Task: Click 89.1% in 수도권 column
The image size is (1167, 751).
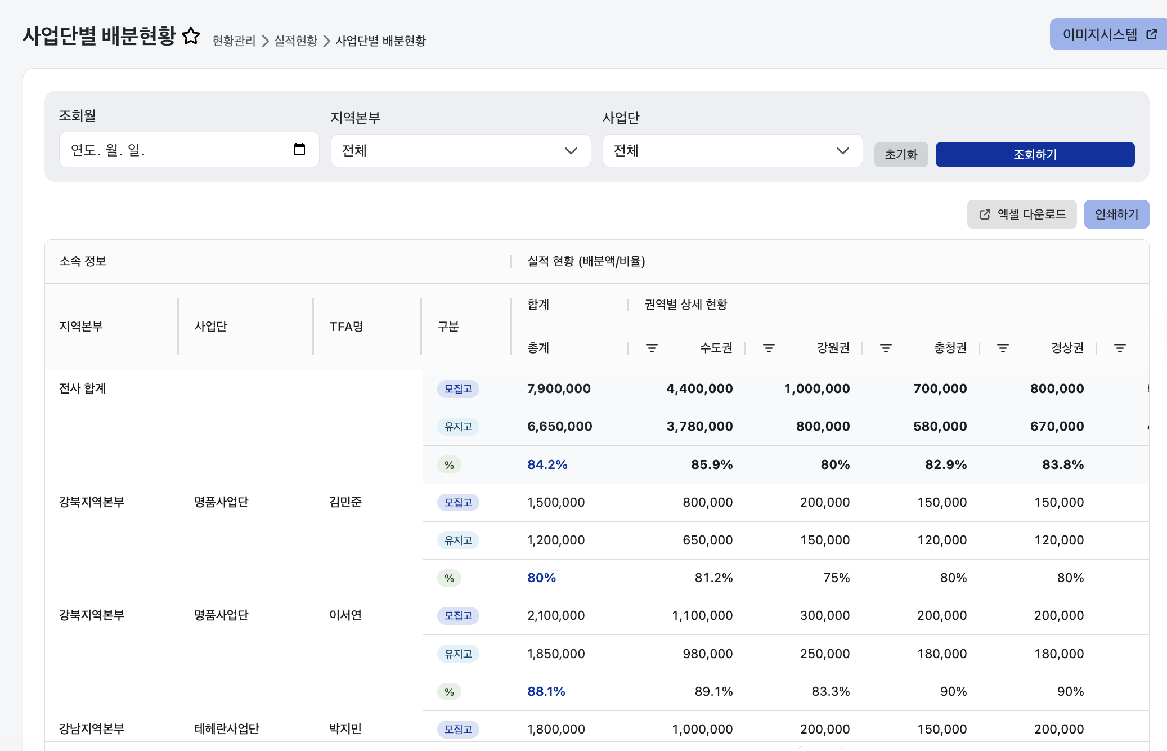Action: point(713,691)
